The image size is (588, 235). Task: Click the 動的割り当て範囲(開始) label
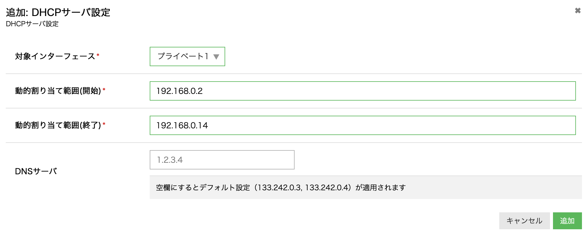58,91
